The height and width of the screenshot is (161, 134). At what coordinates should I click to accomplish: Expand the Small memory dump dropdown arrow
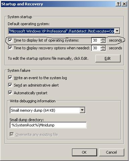pos(82,110)
